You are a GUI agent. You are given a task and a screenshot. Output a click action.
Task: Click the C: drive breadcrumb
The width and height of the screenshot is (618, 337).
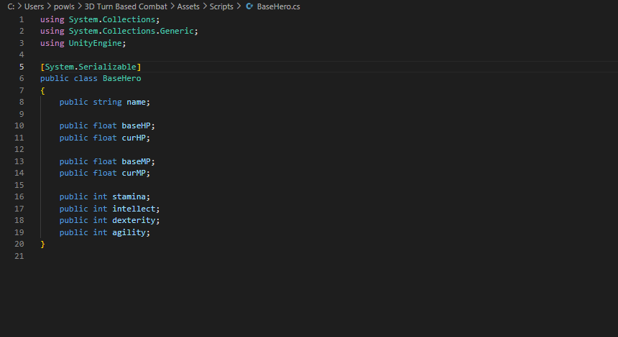(11, 6)
